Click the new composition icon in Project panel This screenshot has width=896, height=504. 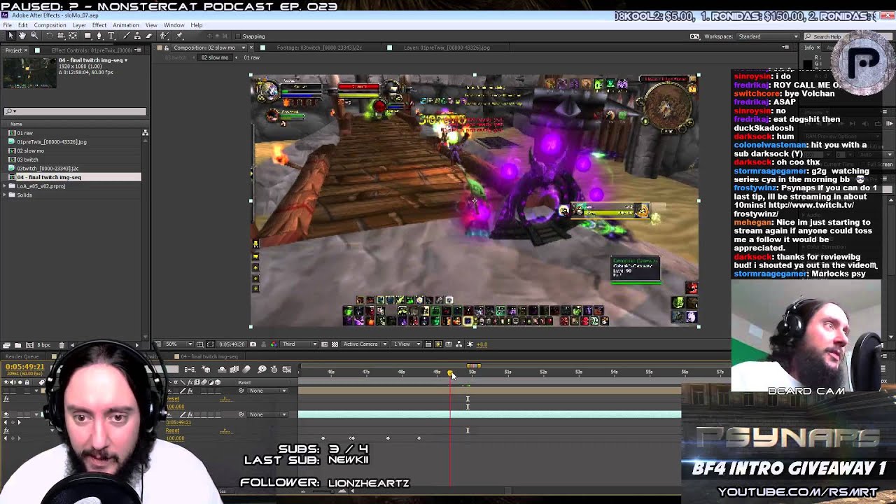29,345
